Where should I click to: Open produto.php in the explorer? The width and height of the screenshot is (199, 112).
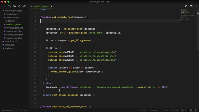click(12, 14)
